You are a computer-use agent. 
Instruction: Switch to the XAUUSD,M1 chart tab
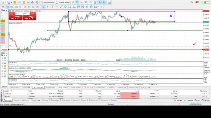(x=101, y=88)
